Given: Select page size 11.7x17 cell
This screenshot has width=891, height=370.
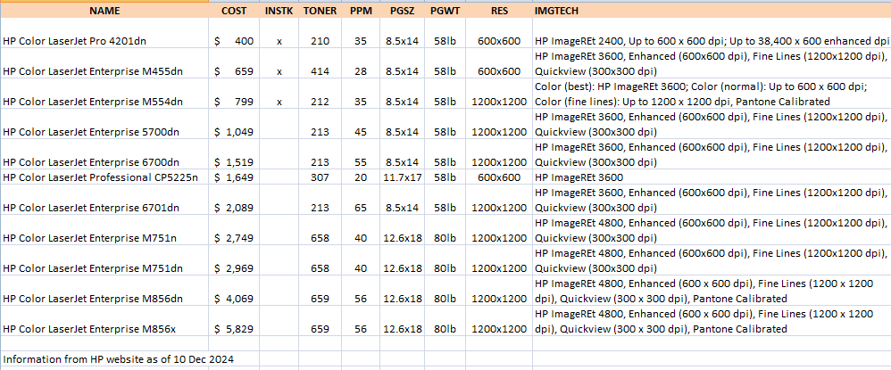Looking at the screenshot, I should pyautogui.click(x=402, y=177).
